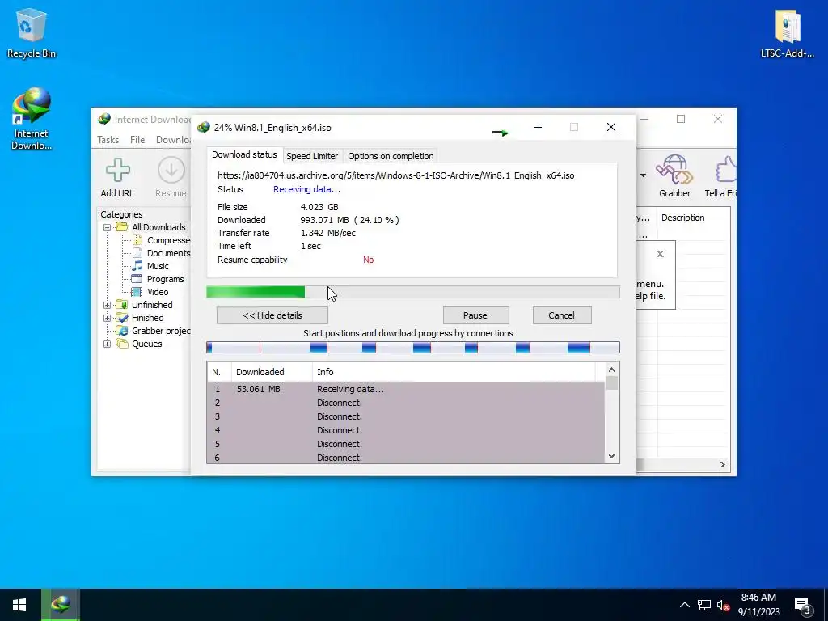Open the Tasks menu
Image resolution: width=828 pixels, height=621 pixels.
[x=108, y=139]
